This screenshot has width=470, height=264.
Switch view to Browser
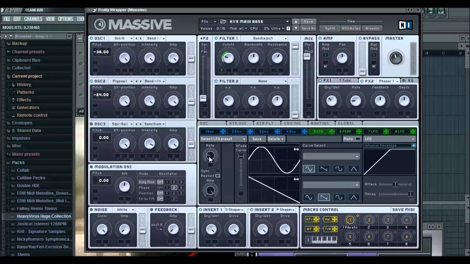point(372,28)
